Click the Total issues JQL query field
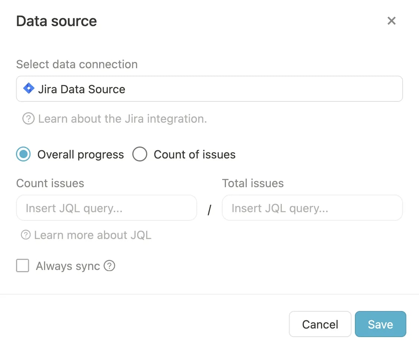The height and width of the screenshot is (352, 419). (x=312, y=208)
